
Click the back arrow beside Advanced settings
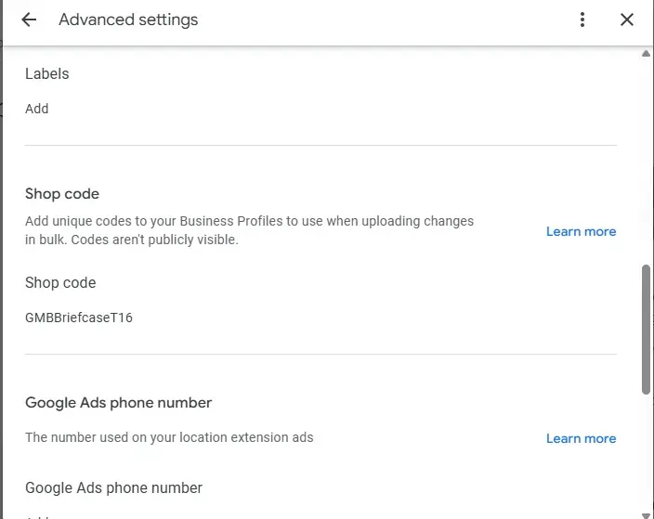tap(29, 19)
